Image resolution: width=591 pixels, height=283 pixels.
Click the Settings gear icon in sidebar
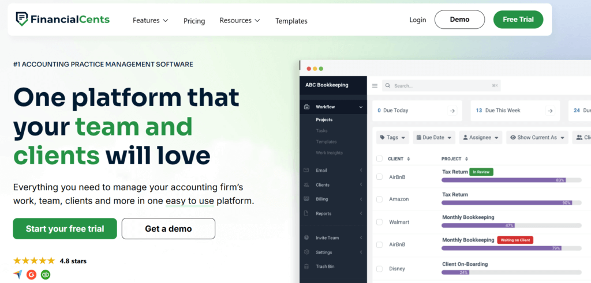coord(306,252)
